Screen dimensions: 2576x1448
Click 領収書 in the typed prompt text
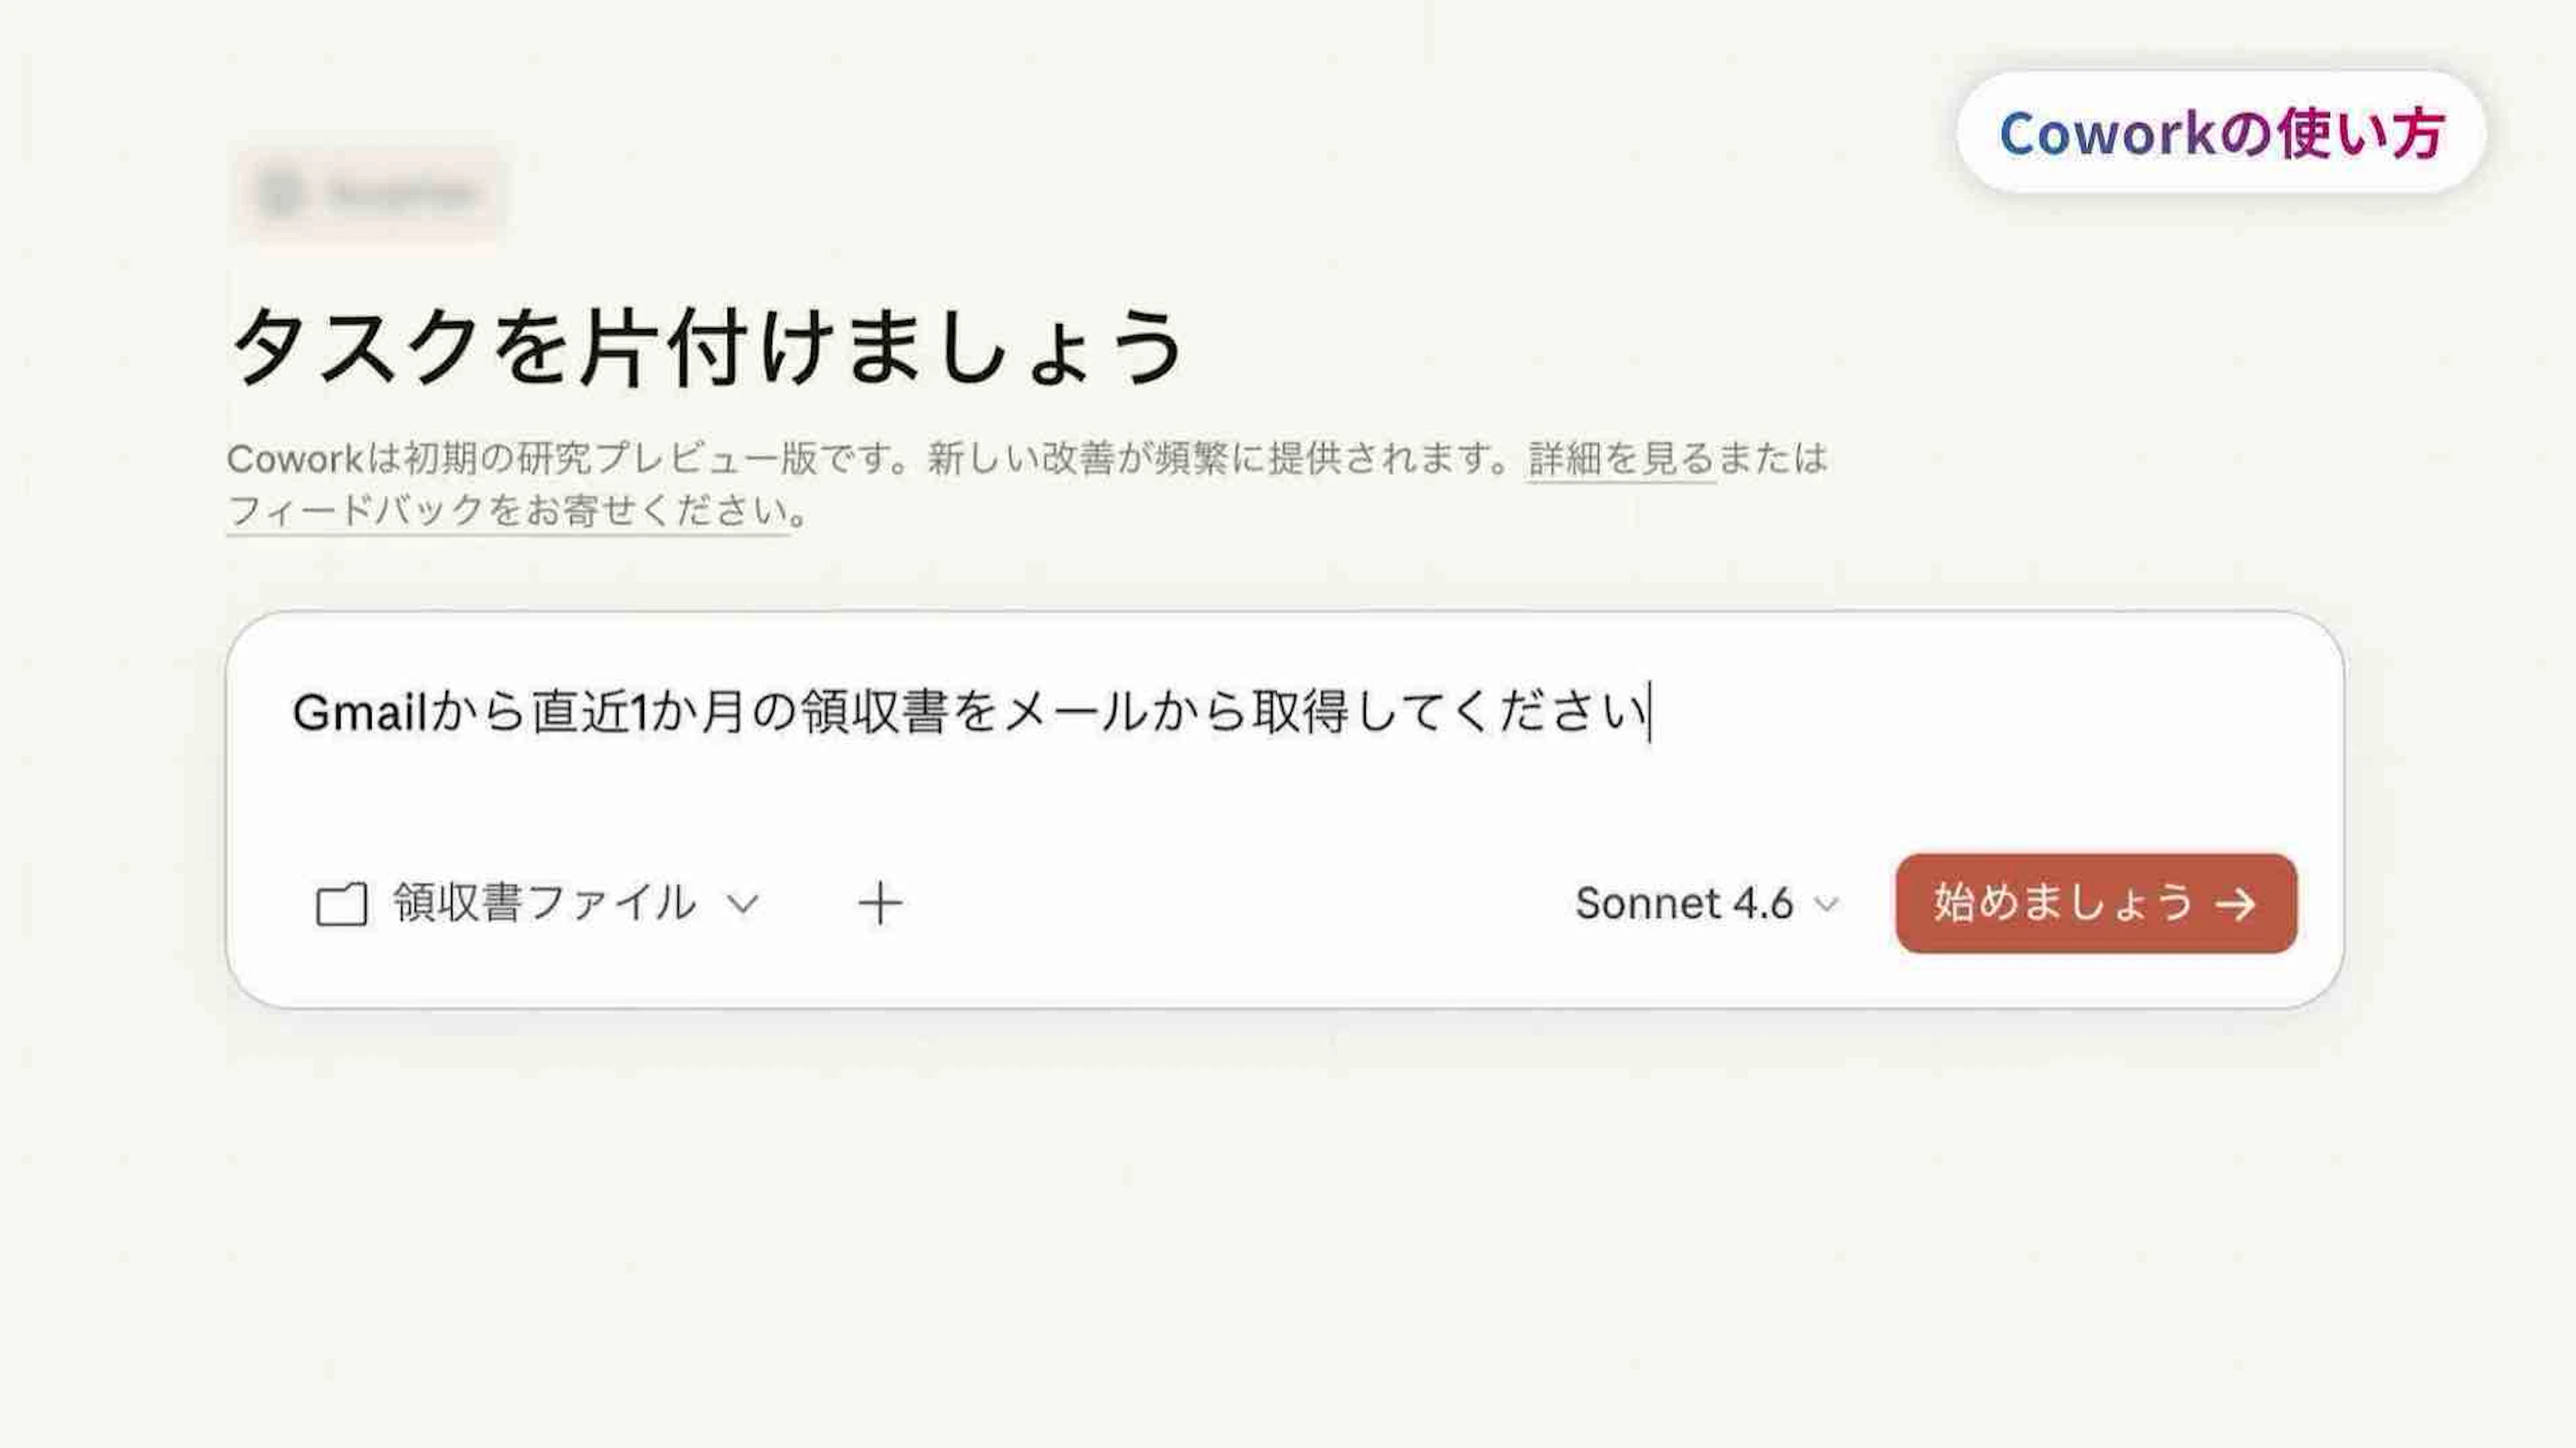(874, 713)
